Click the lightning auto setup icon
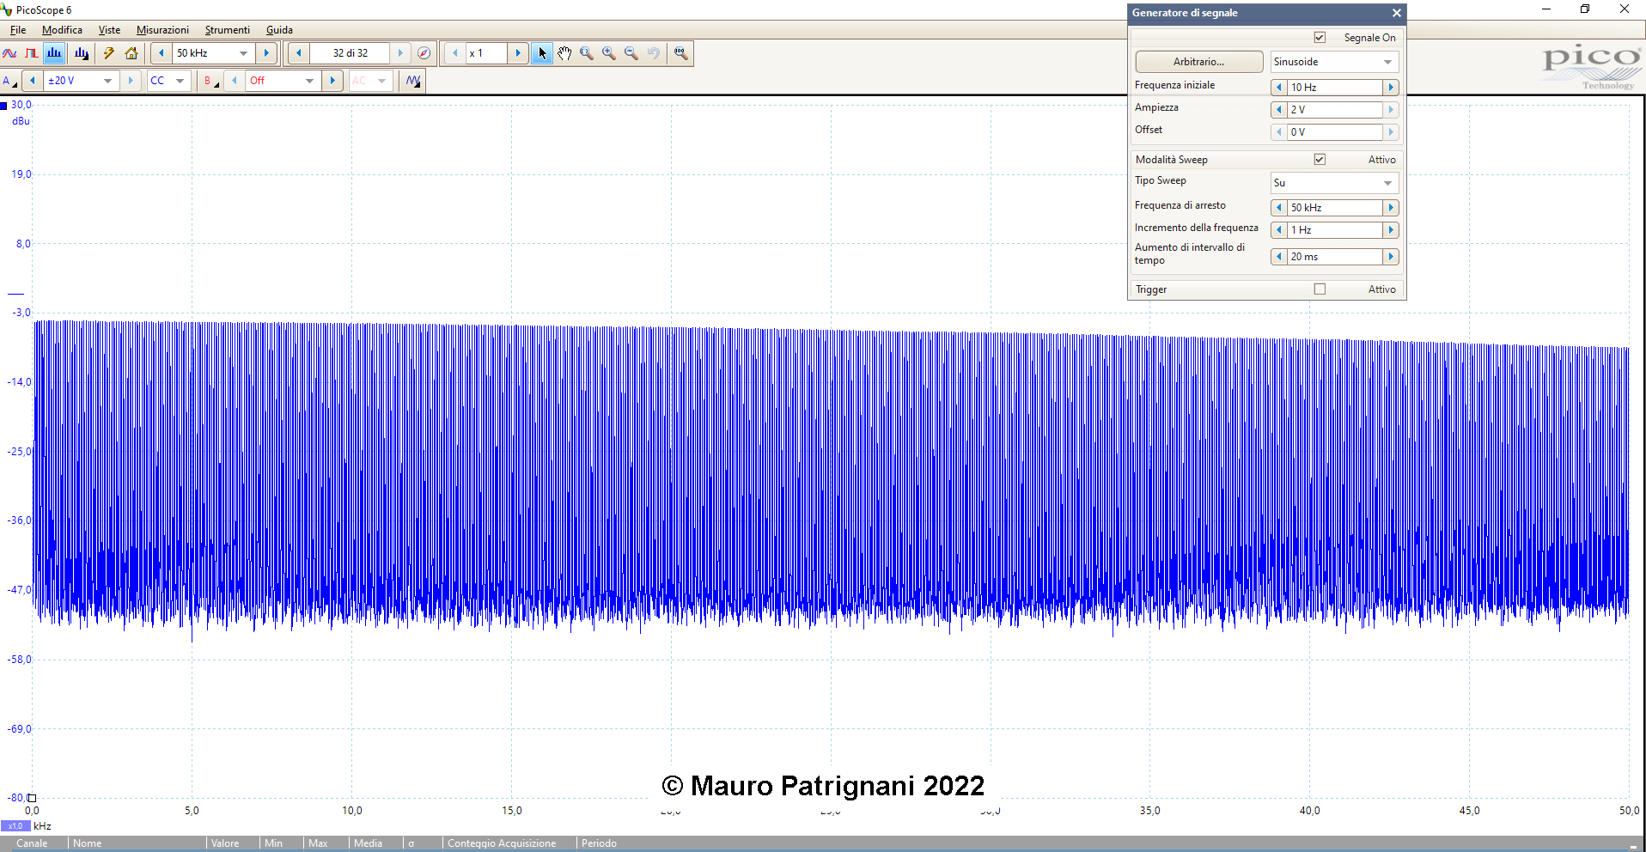Screen dimensions: 1646x852 click(109, 53)
